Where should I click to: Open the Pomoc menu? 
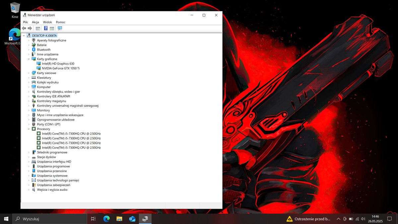(x=60, y=22)
